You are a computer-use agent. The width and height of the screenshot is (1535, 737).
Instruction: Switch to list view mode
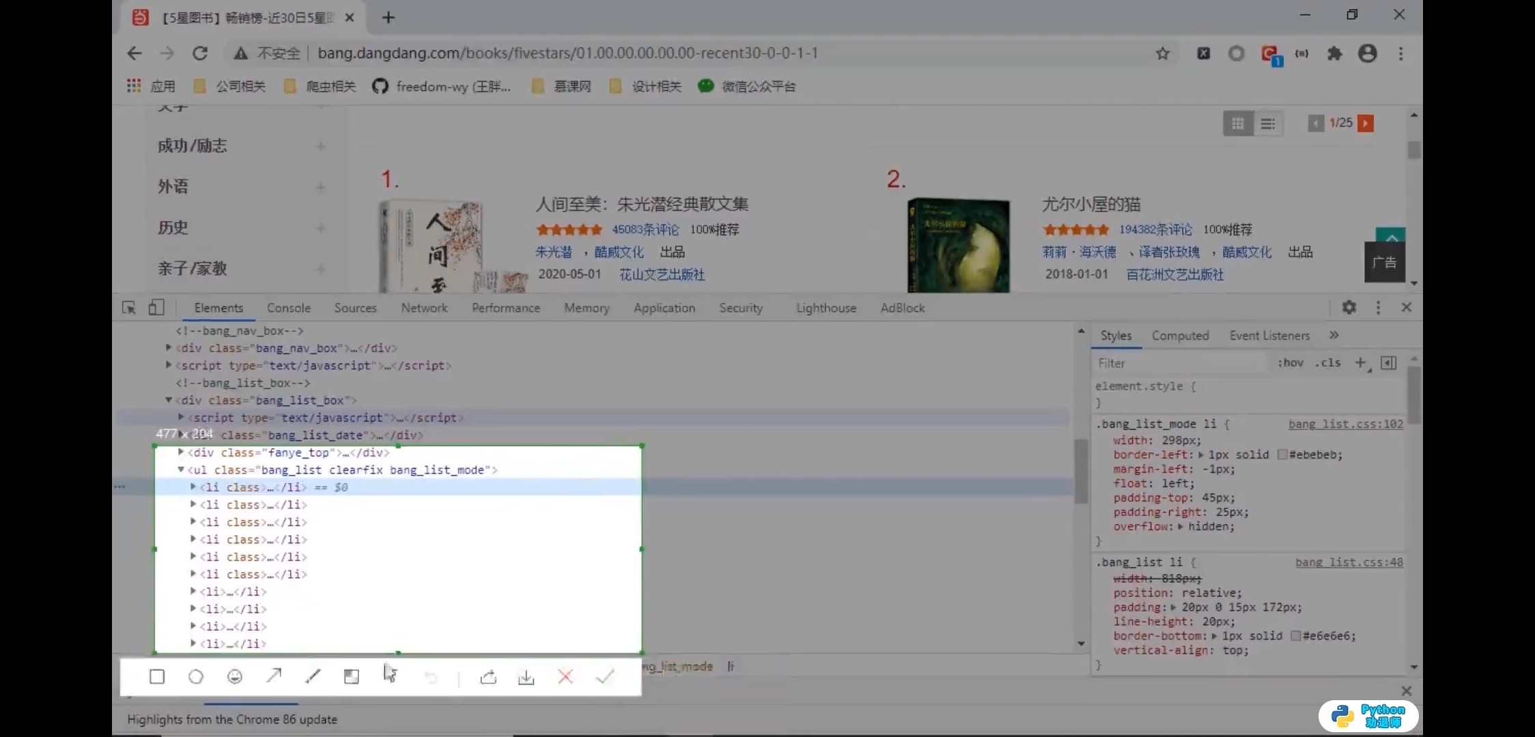click(1268, 124)
